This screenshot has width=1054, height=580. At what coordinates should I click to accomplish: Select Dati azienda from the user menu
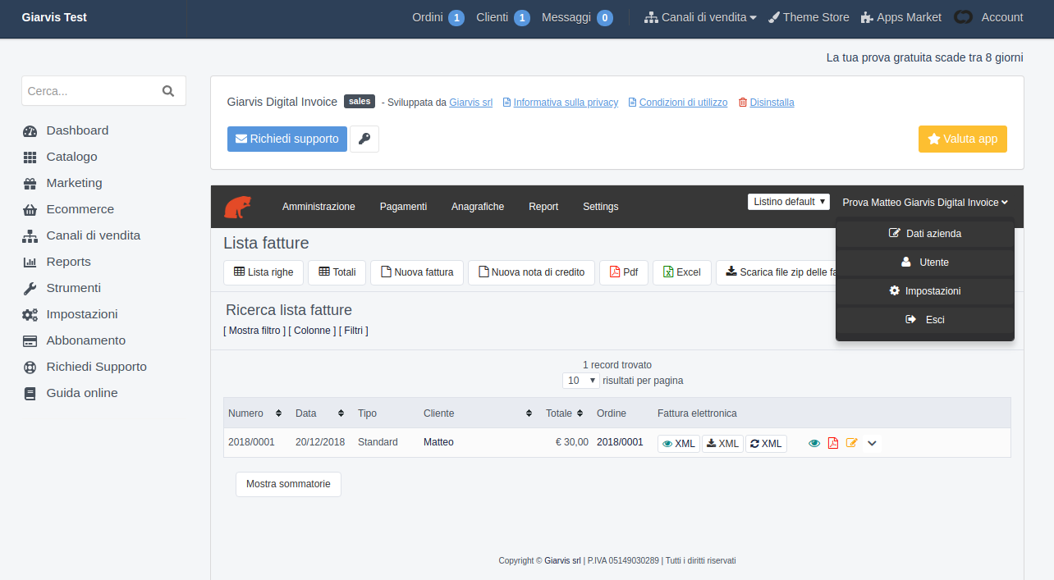tap(925, 234)
